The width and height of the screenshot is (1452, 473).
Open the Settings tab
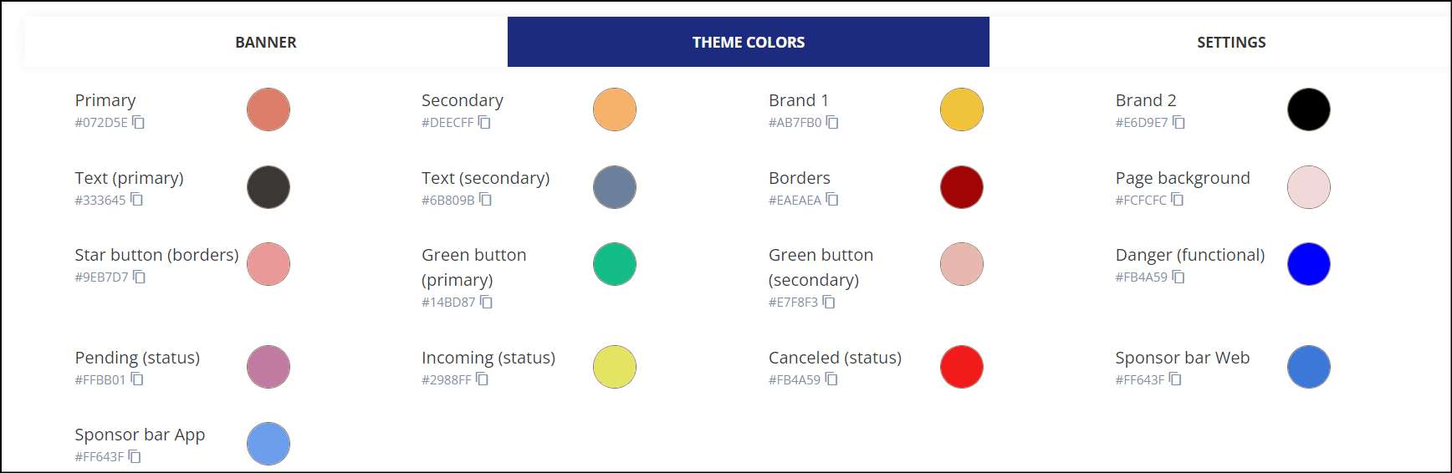pyautogui.click(x=1230, y=42)
